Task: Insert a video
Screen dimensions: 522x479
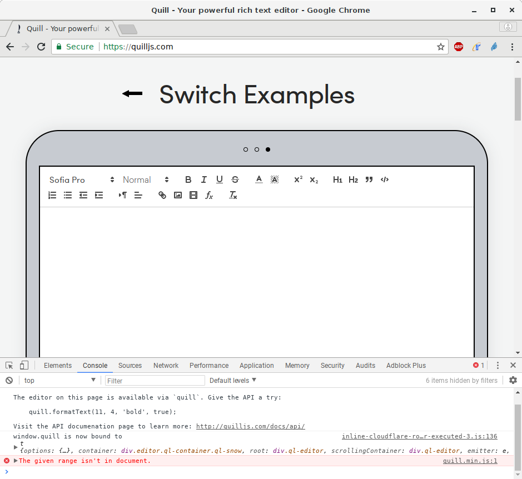Action: point(193,195)
